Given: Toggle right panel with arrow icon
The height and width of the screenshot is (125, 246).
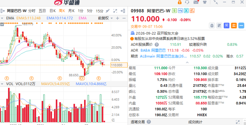Looking at the screenshot, I should tap(123, 11).
